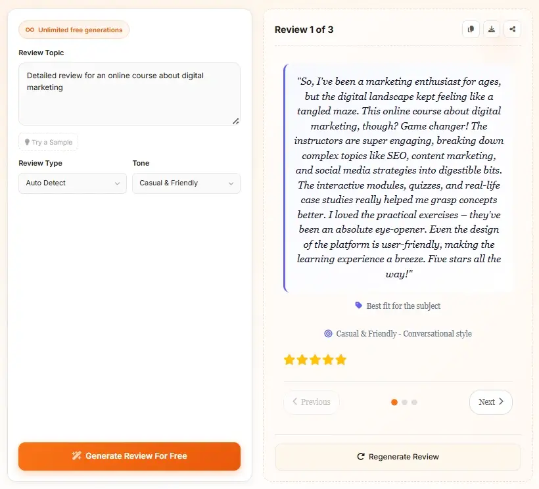539x489 pixels.
Task: Click the refresh icon on Regenerate Review
Action: [361, 456]
